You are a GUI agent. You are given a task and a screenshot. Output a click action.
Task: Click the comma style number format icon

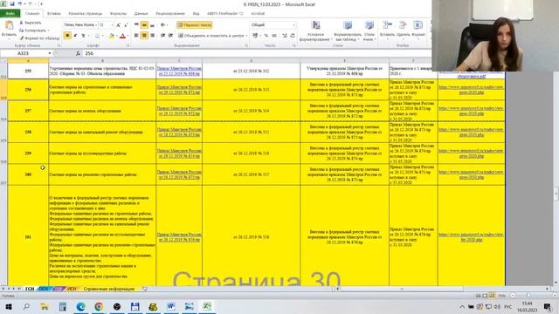pos(274,36)
